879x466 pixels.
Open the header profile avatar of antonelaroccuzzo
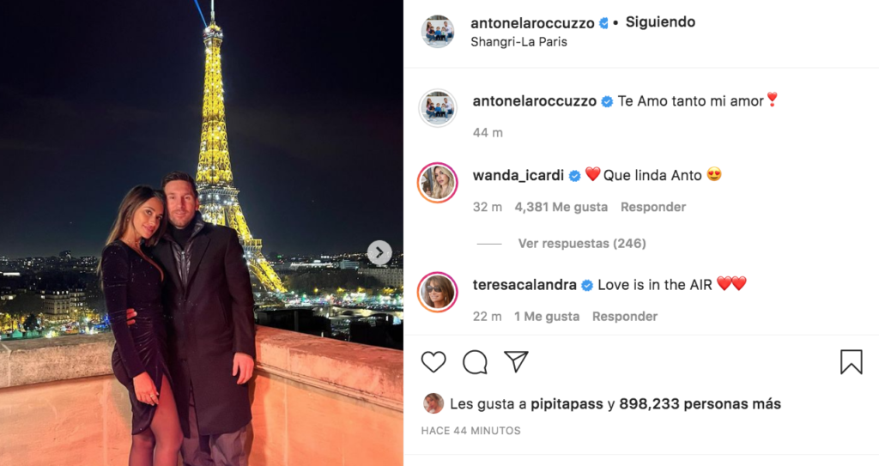point(438,32)
